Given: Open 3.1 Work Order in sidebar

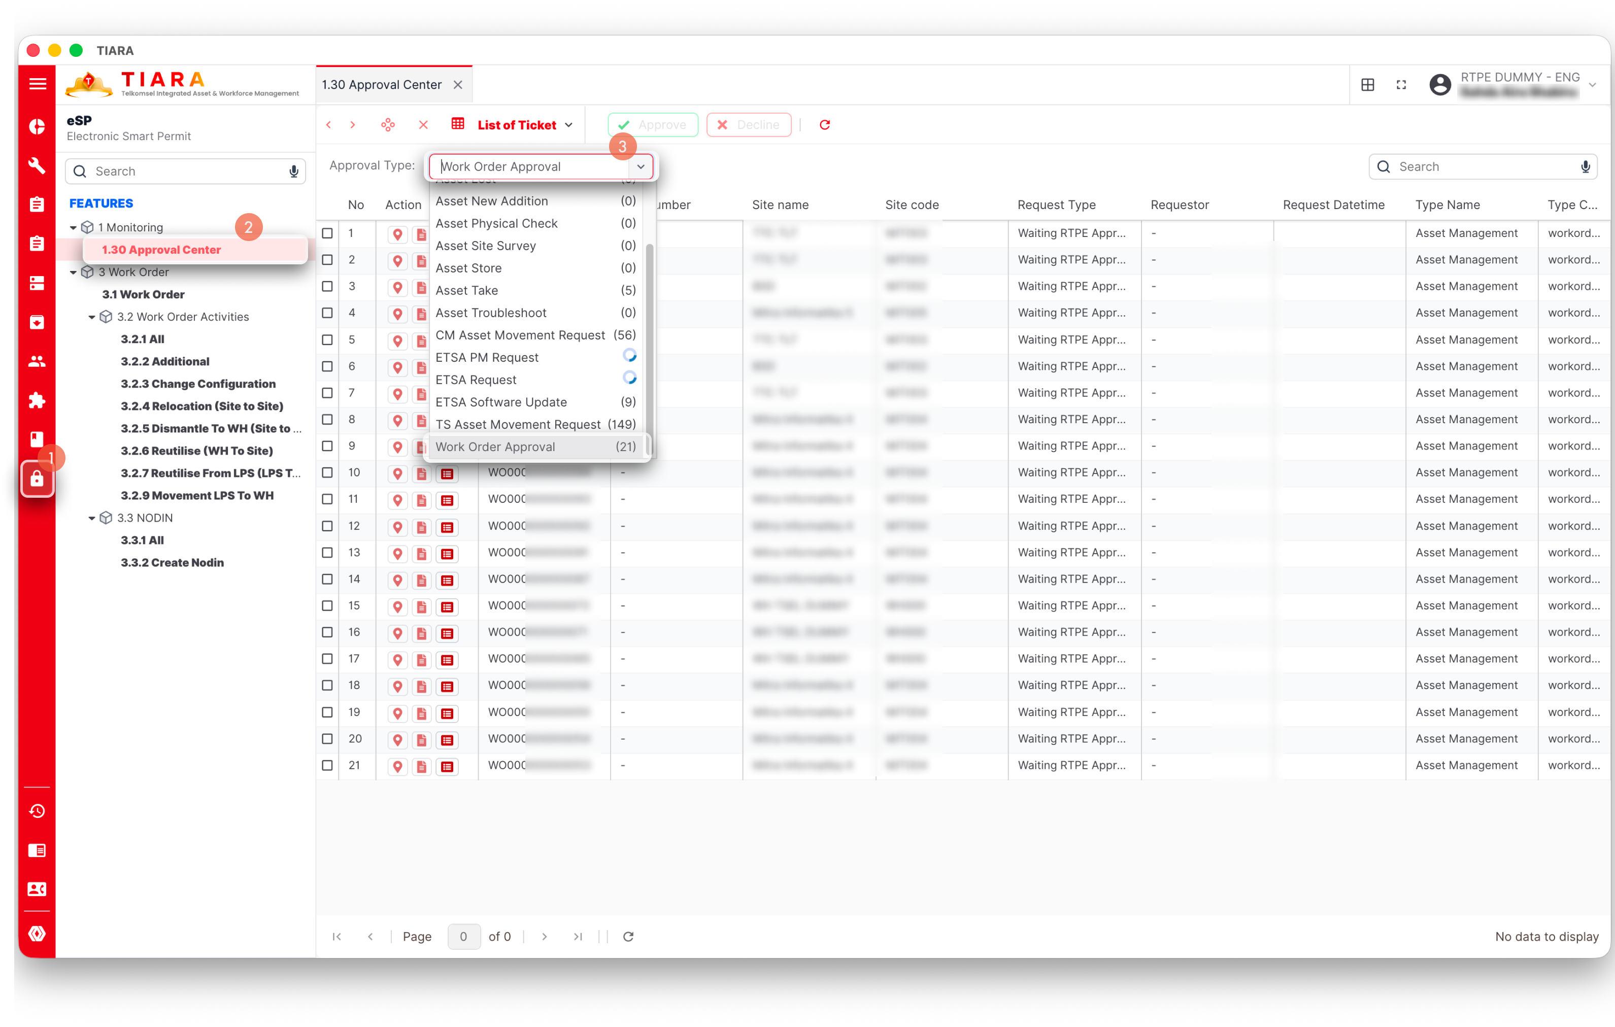Looking at the screenshot, I should [143, 294].
